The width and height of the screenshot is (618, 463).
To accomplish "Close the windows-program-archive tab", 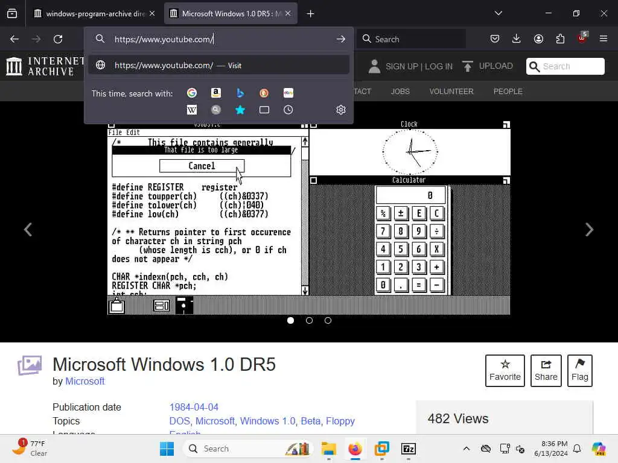I will pos(152,14).
